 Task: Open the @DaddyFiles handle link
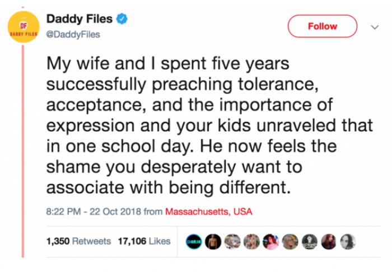coord(76,35)
